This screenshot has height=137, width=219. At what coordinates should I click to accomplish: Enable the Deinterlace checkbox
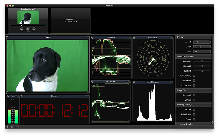click(x=194, y=81)
